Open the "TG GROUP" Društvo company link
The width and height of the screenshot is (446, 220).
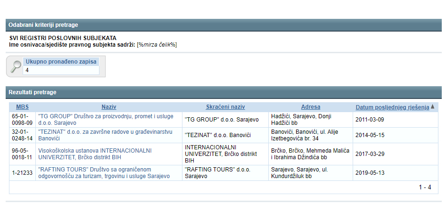(106, 120)
